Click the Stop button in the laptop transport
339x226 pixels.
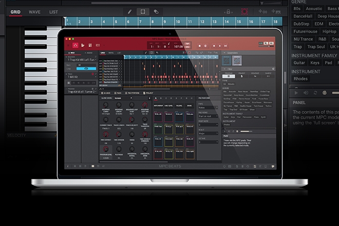click(214, 46)
